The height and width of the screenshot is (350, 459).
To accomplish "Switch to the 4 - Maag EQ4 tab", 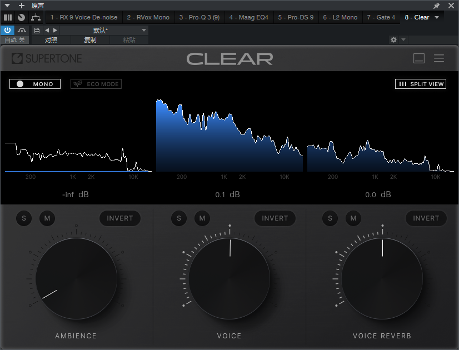I will 248,17.
